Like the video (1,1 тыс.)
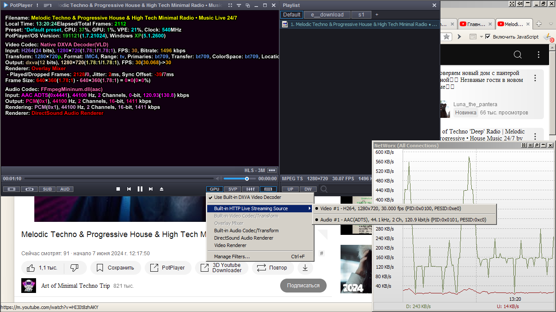556x312 pixels. click(x=42, y=268)
